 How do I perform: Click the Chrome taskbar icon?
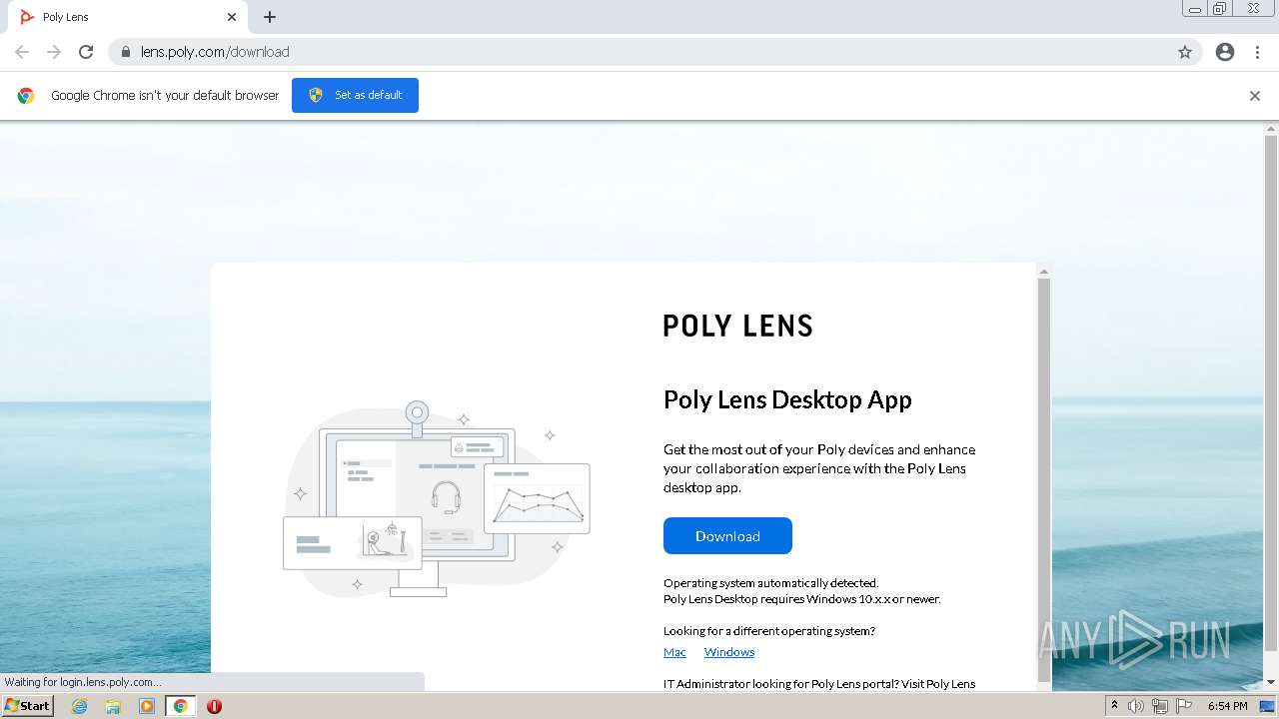click(x=180, y=706)
